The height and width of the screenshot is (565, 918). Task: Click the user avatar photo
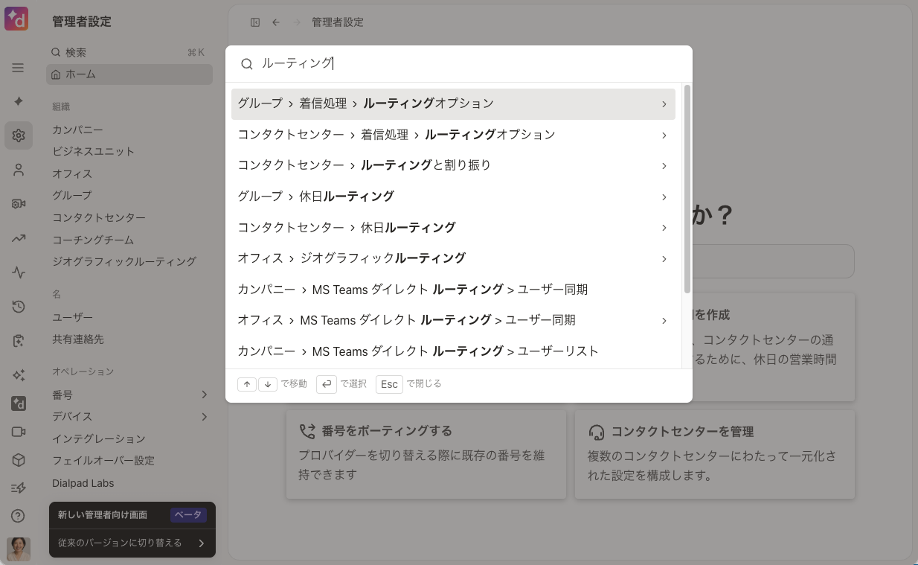[x=19, y=549]
